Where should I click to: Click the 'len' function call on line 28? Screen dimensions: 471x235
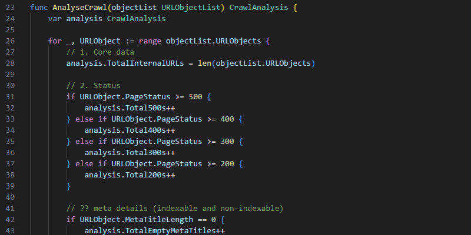click(x=204, y=63)
